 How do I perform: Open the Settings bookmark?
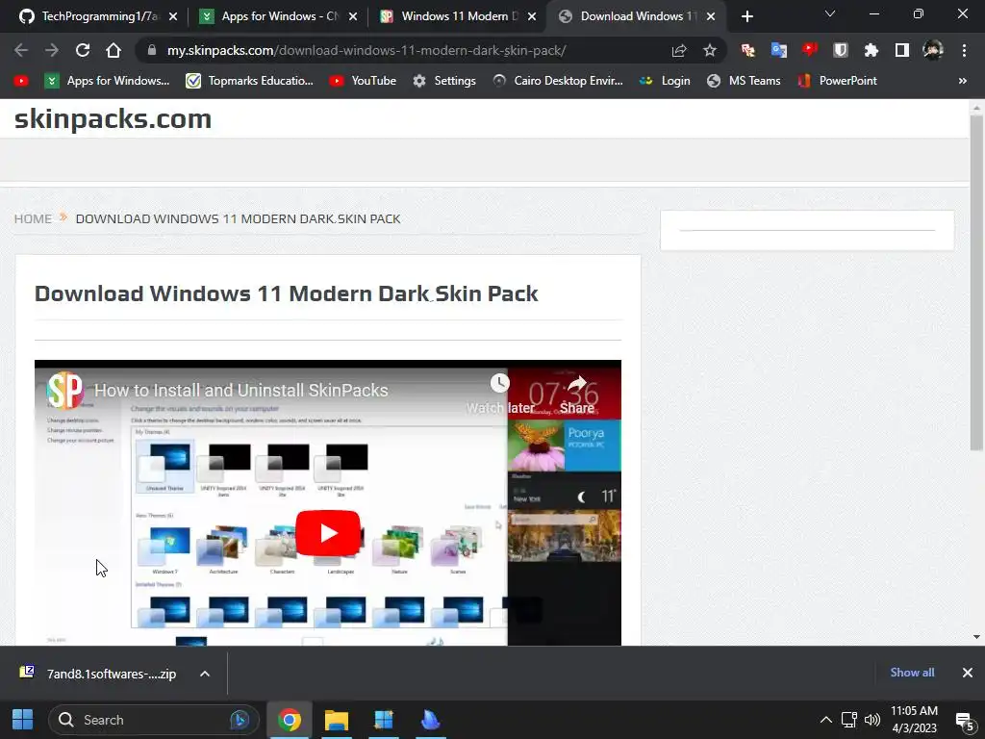tap(444, 81)
